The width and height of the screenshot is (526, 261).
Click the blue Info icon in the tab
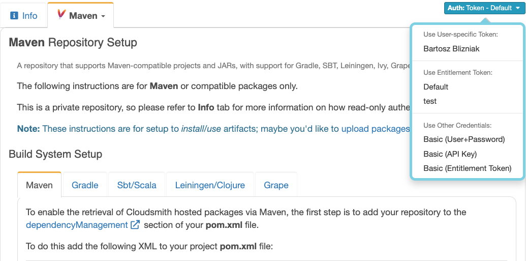pyautogui.click(x=14, y=15)
